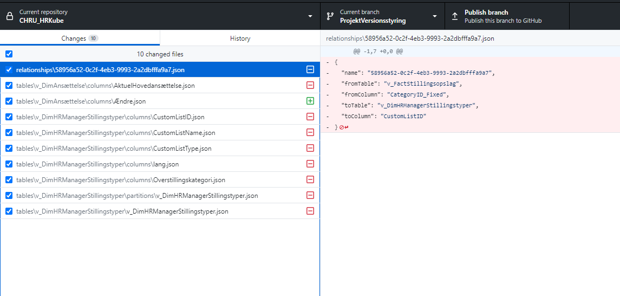
Task: Uncheck Ændre.json checkbox
Action: pyautogui.click(x=9, y=101)
